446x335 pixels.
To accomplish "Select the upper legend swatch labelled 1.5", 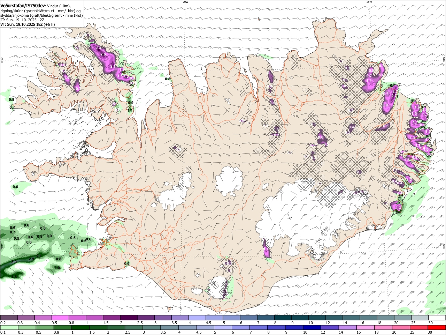I will tap(111, 318).
